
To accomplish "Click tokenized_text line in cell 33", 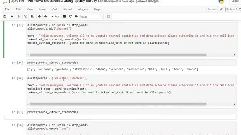I will click(x=57, y=39).
